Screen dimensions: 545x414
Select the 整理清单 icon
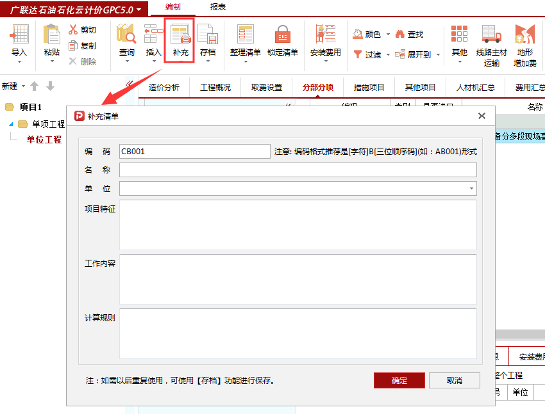pyautogui.click(x=246, y=35)
